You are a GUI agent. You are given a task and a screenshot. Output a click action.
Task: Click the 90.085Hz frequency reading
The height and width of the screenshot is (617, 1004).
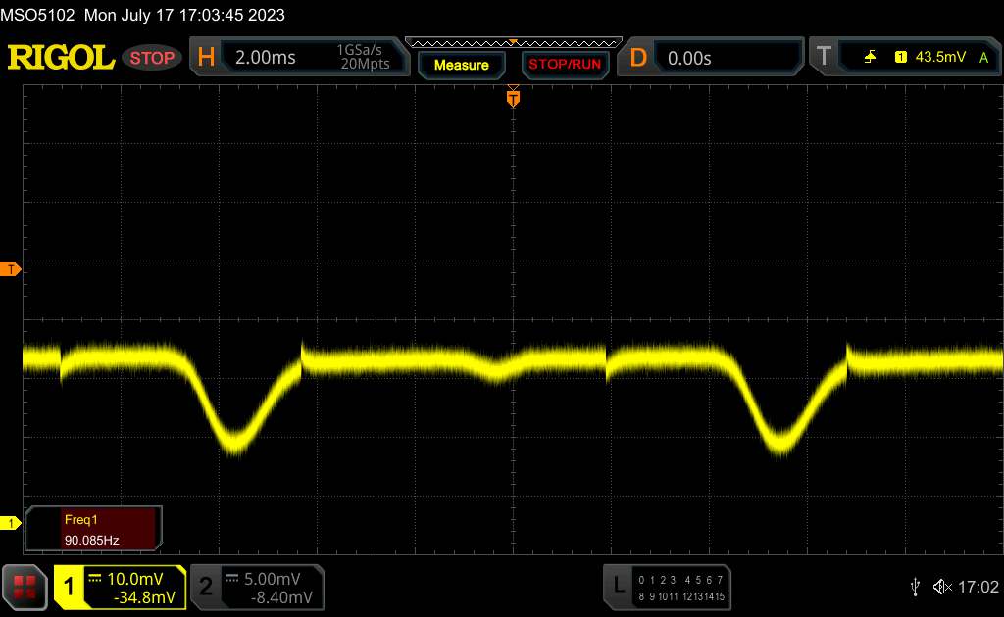pyautogui.click(x=91, y=541)
